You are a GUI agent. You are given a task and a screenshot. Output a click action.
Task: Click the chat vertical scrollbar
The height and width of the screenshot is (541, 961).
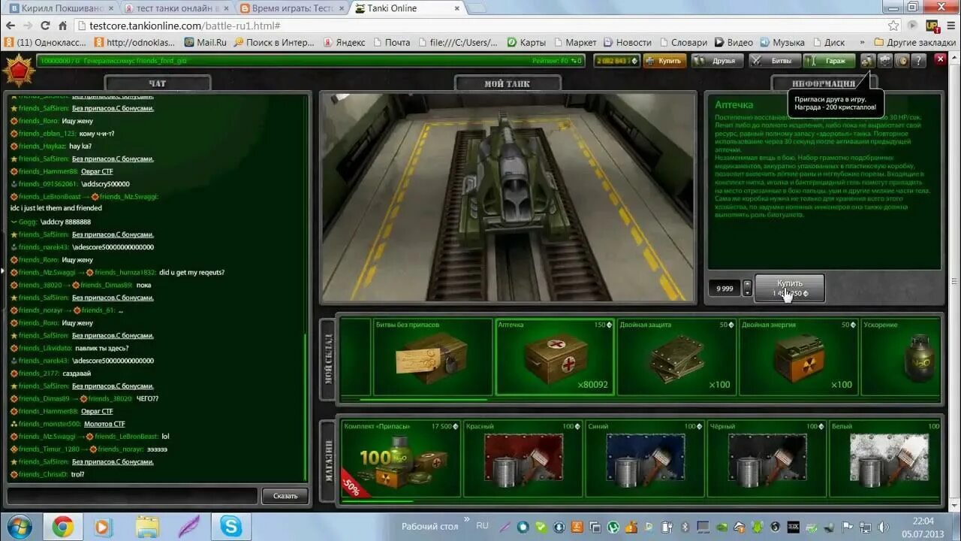click(306, 406)
